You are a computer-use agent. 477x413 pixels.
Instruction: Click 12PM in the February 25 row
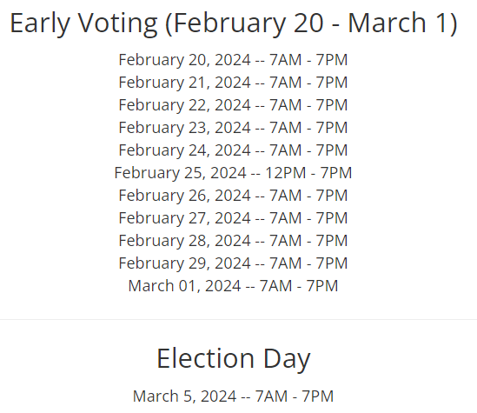point(285,173)
